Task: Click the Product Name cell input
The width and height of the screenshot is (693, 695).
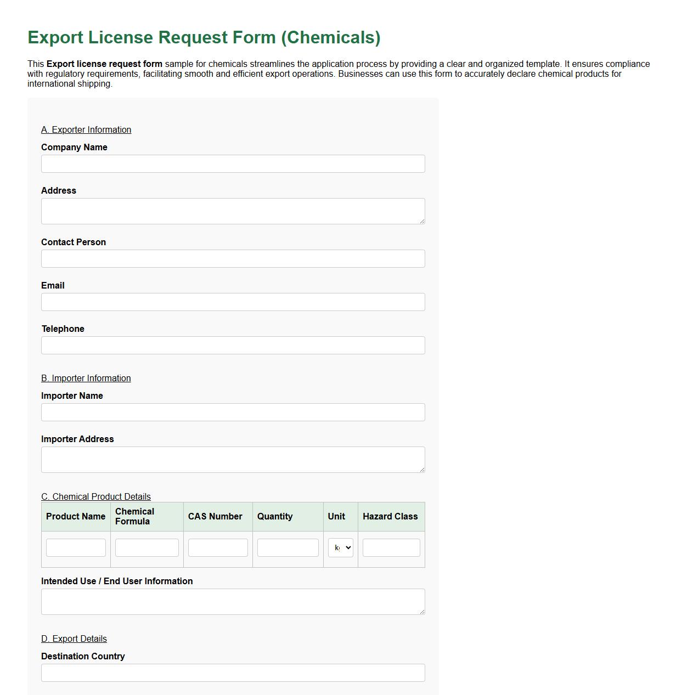Action: point(76,547)
